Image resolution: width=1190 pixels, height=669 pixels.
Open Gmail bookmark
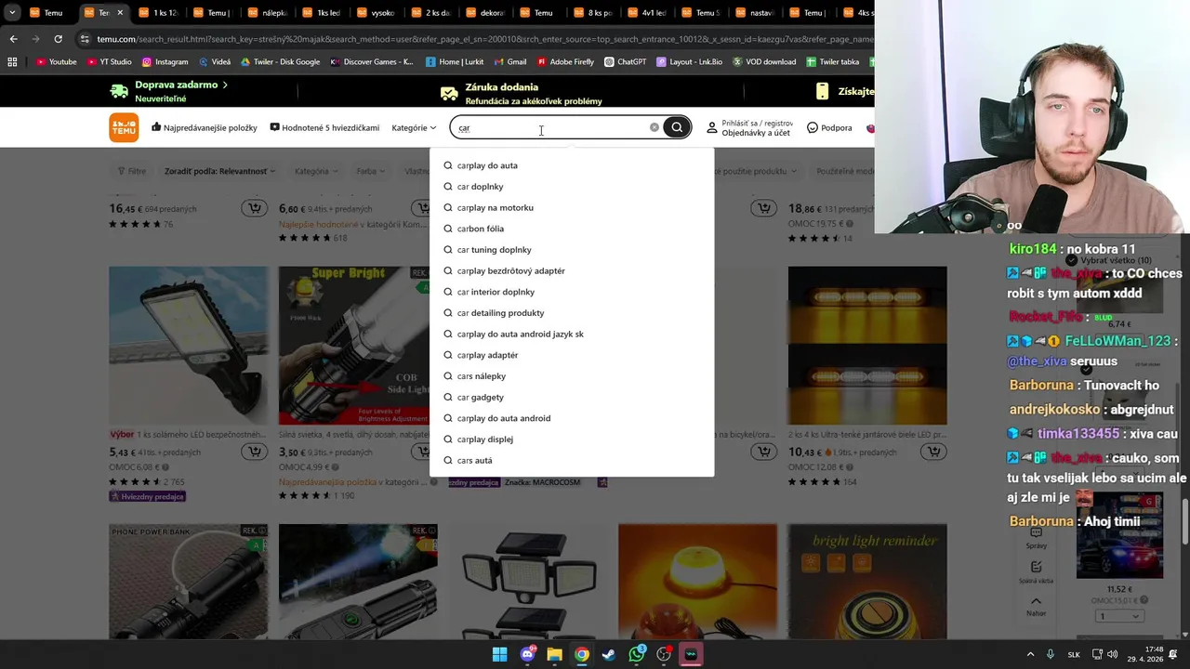pyautogui.click(x=509, y=62)
